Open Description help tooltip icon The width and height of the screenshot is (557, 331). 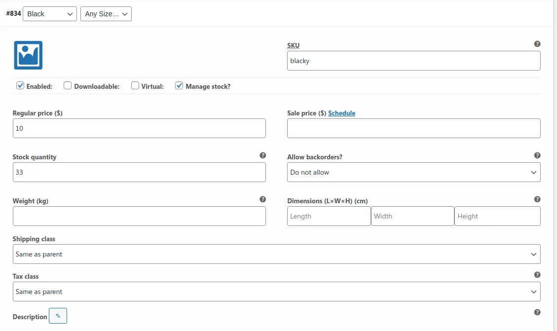tap(537, 312)
